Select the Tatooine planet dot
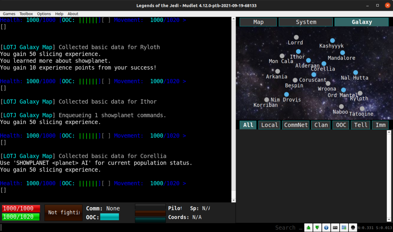This screenshot has width=393, height=232. (362, 108)
